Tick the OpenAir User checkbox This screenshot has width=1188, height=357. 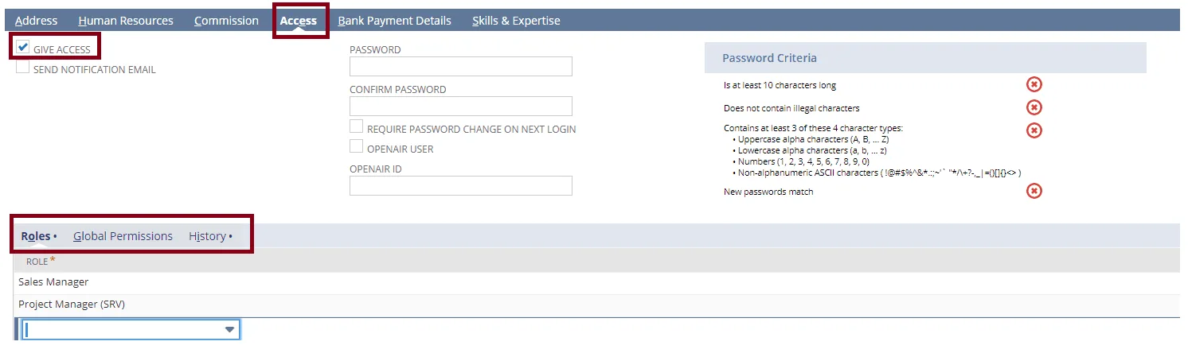(x=356, y=147)
